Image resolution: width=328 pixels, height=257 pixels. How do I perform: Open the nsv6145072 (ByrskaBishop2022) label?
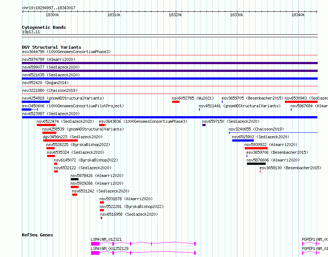click(x=86, y=160)
